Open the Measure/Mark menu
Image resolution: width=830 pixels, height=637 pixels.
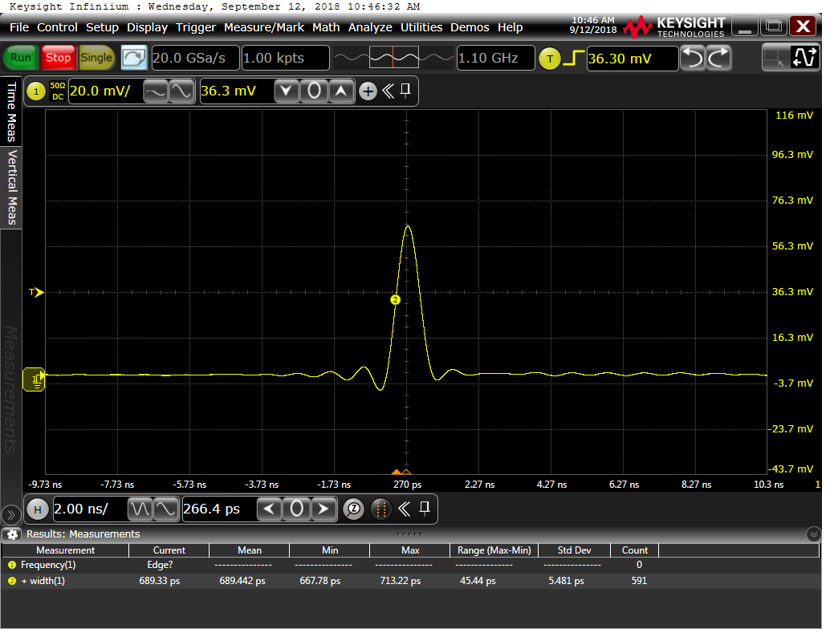click(x=263, y=27)
